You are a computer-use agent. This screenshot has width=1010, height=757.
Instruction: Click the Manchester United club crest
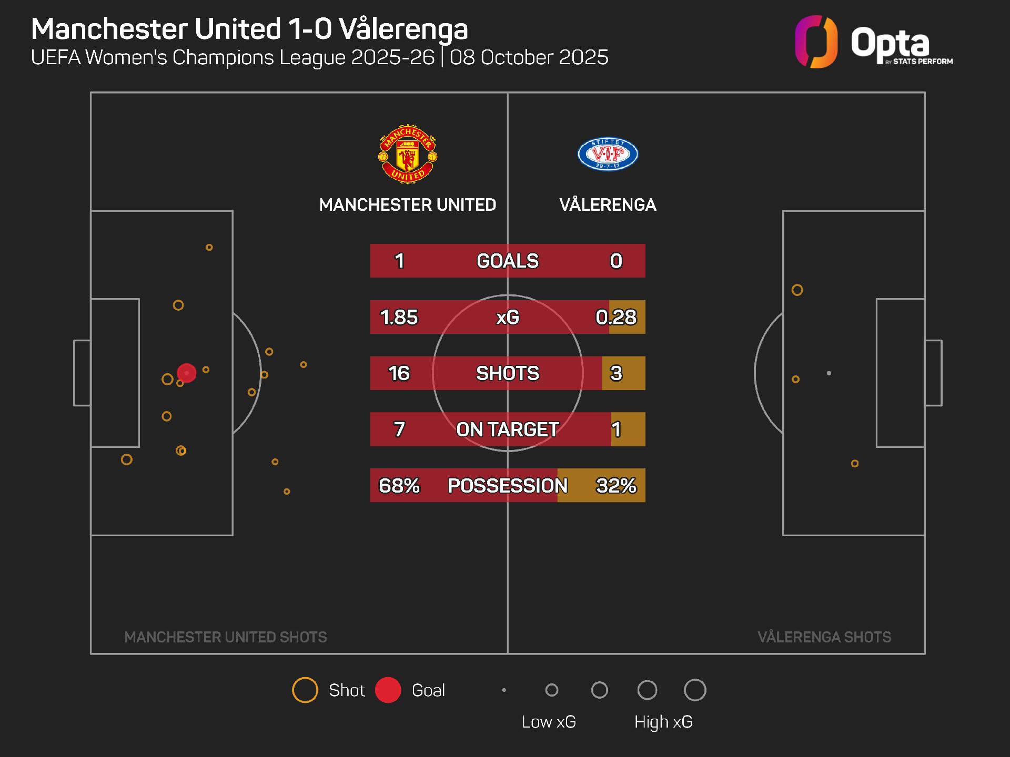(408, 154)
